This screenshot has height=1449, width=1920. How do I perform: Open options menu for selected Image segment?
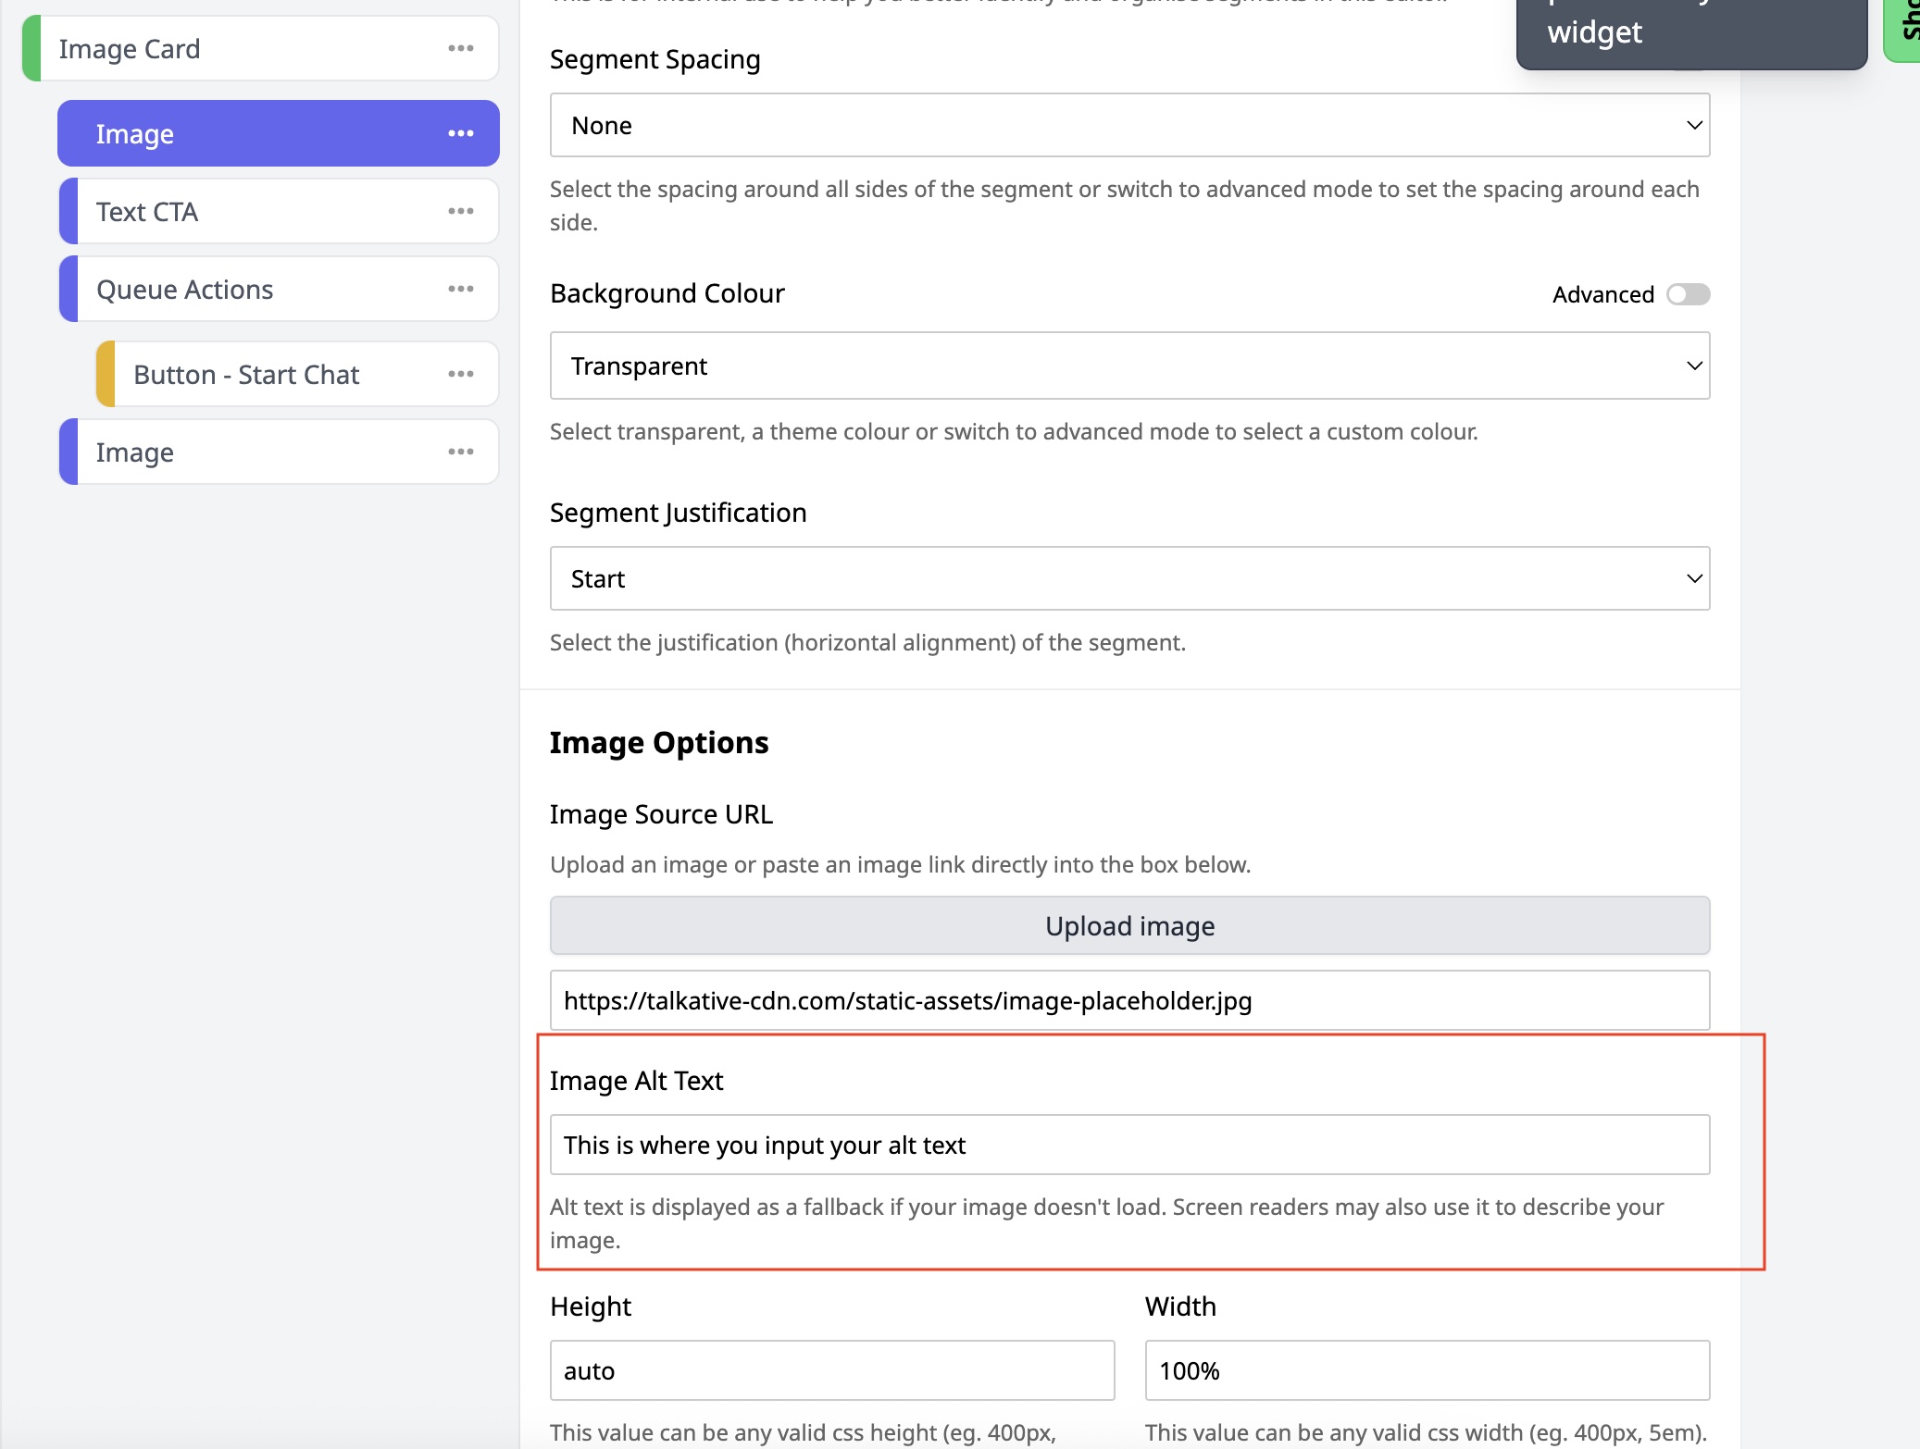460,134
